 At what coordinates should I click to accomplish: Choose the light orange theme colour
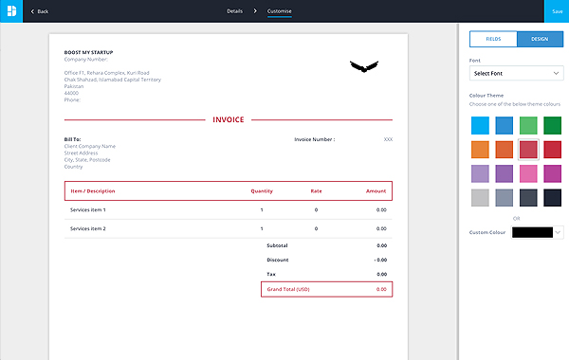480,150
